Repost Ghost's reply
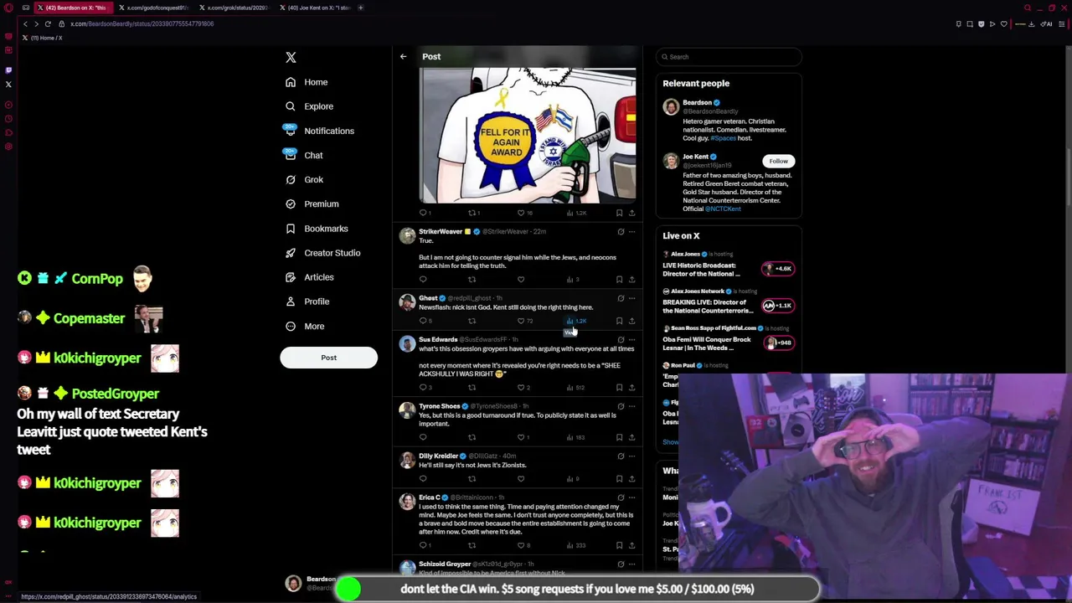Screen dimensions: 1072x603 472,321
